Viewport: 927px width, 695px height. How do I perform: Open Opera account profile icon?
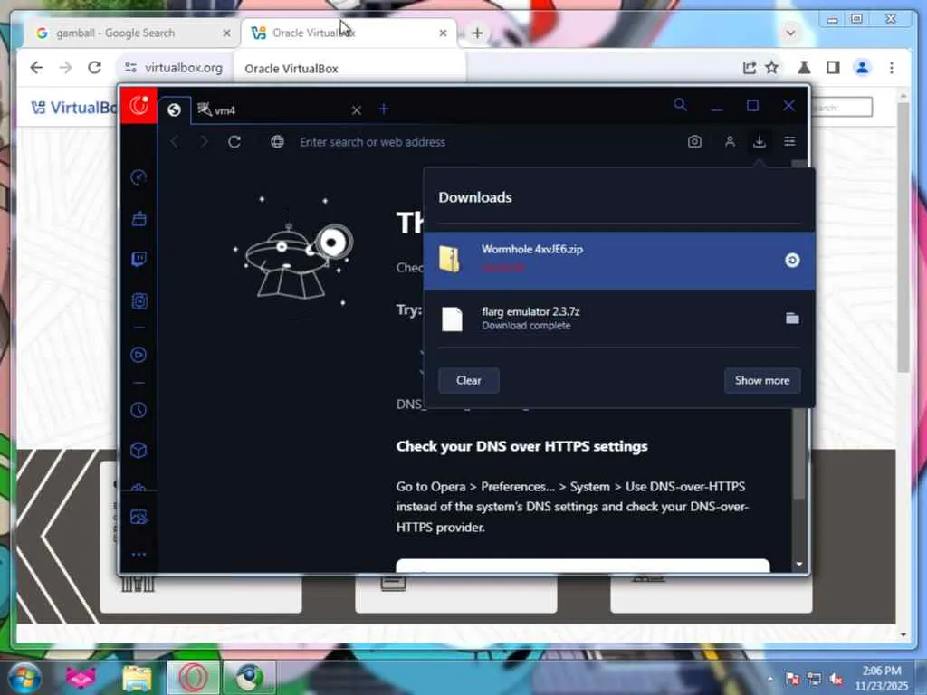pyautogui.click(x=731, y=142)
